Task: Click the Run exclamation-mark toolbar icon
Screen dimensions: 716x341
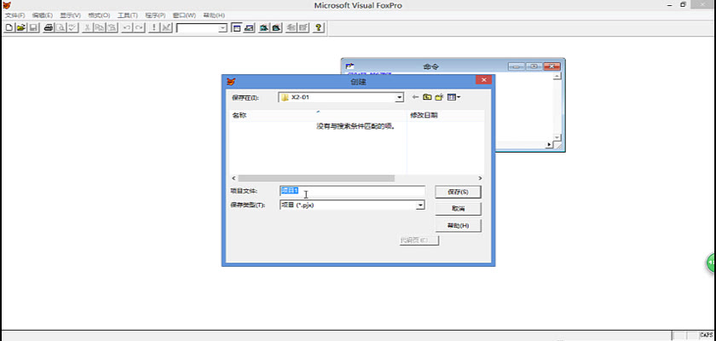Action: click(154, 28)
